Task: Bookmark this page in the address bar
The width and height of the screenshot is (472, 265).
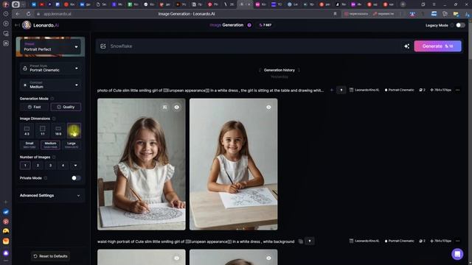Action: pos(335,14)
